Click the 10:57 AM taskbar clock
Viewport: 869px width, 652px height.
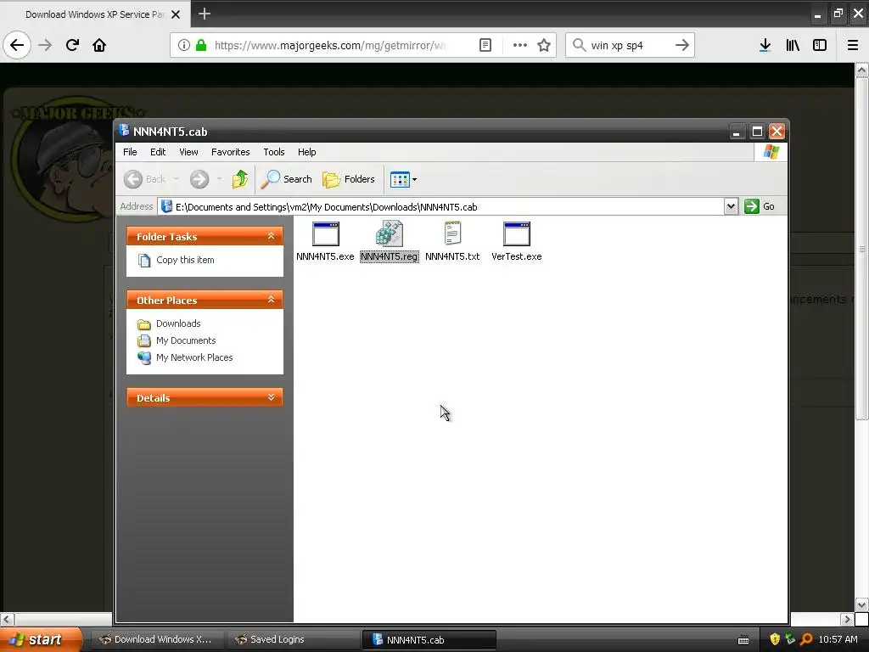pyautogui.click(x=838, y=639)
